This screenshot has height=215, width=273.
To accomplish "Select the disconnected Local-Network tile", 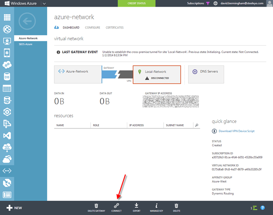I will point(156,74).
